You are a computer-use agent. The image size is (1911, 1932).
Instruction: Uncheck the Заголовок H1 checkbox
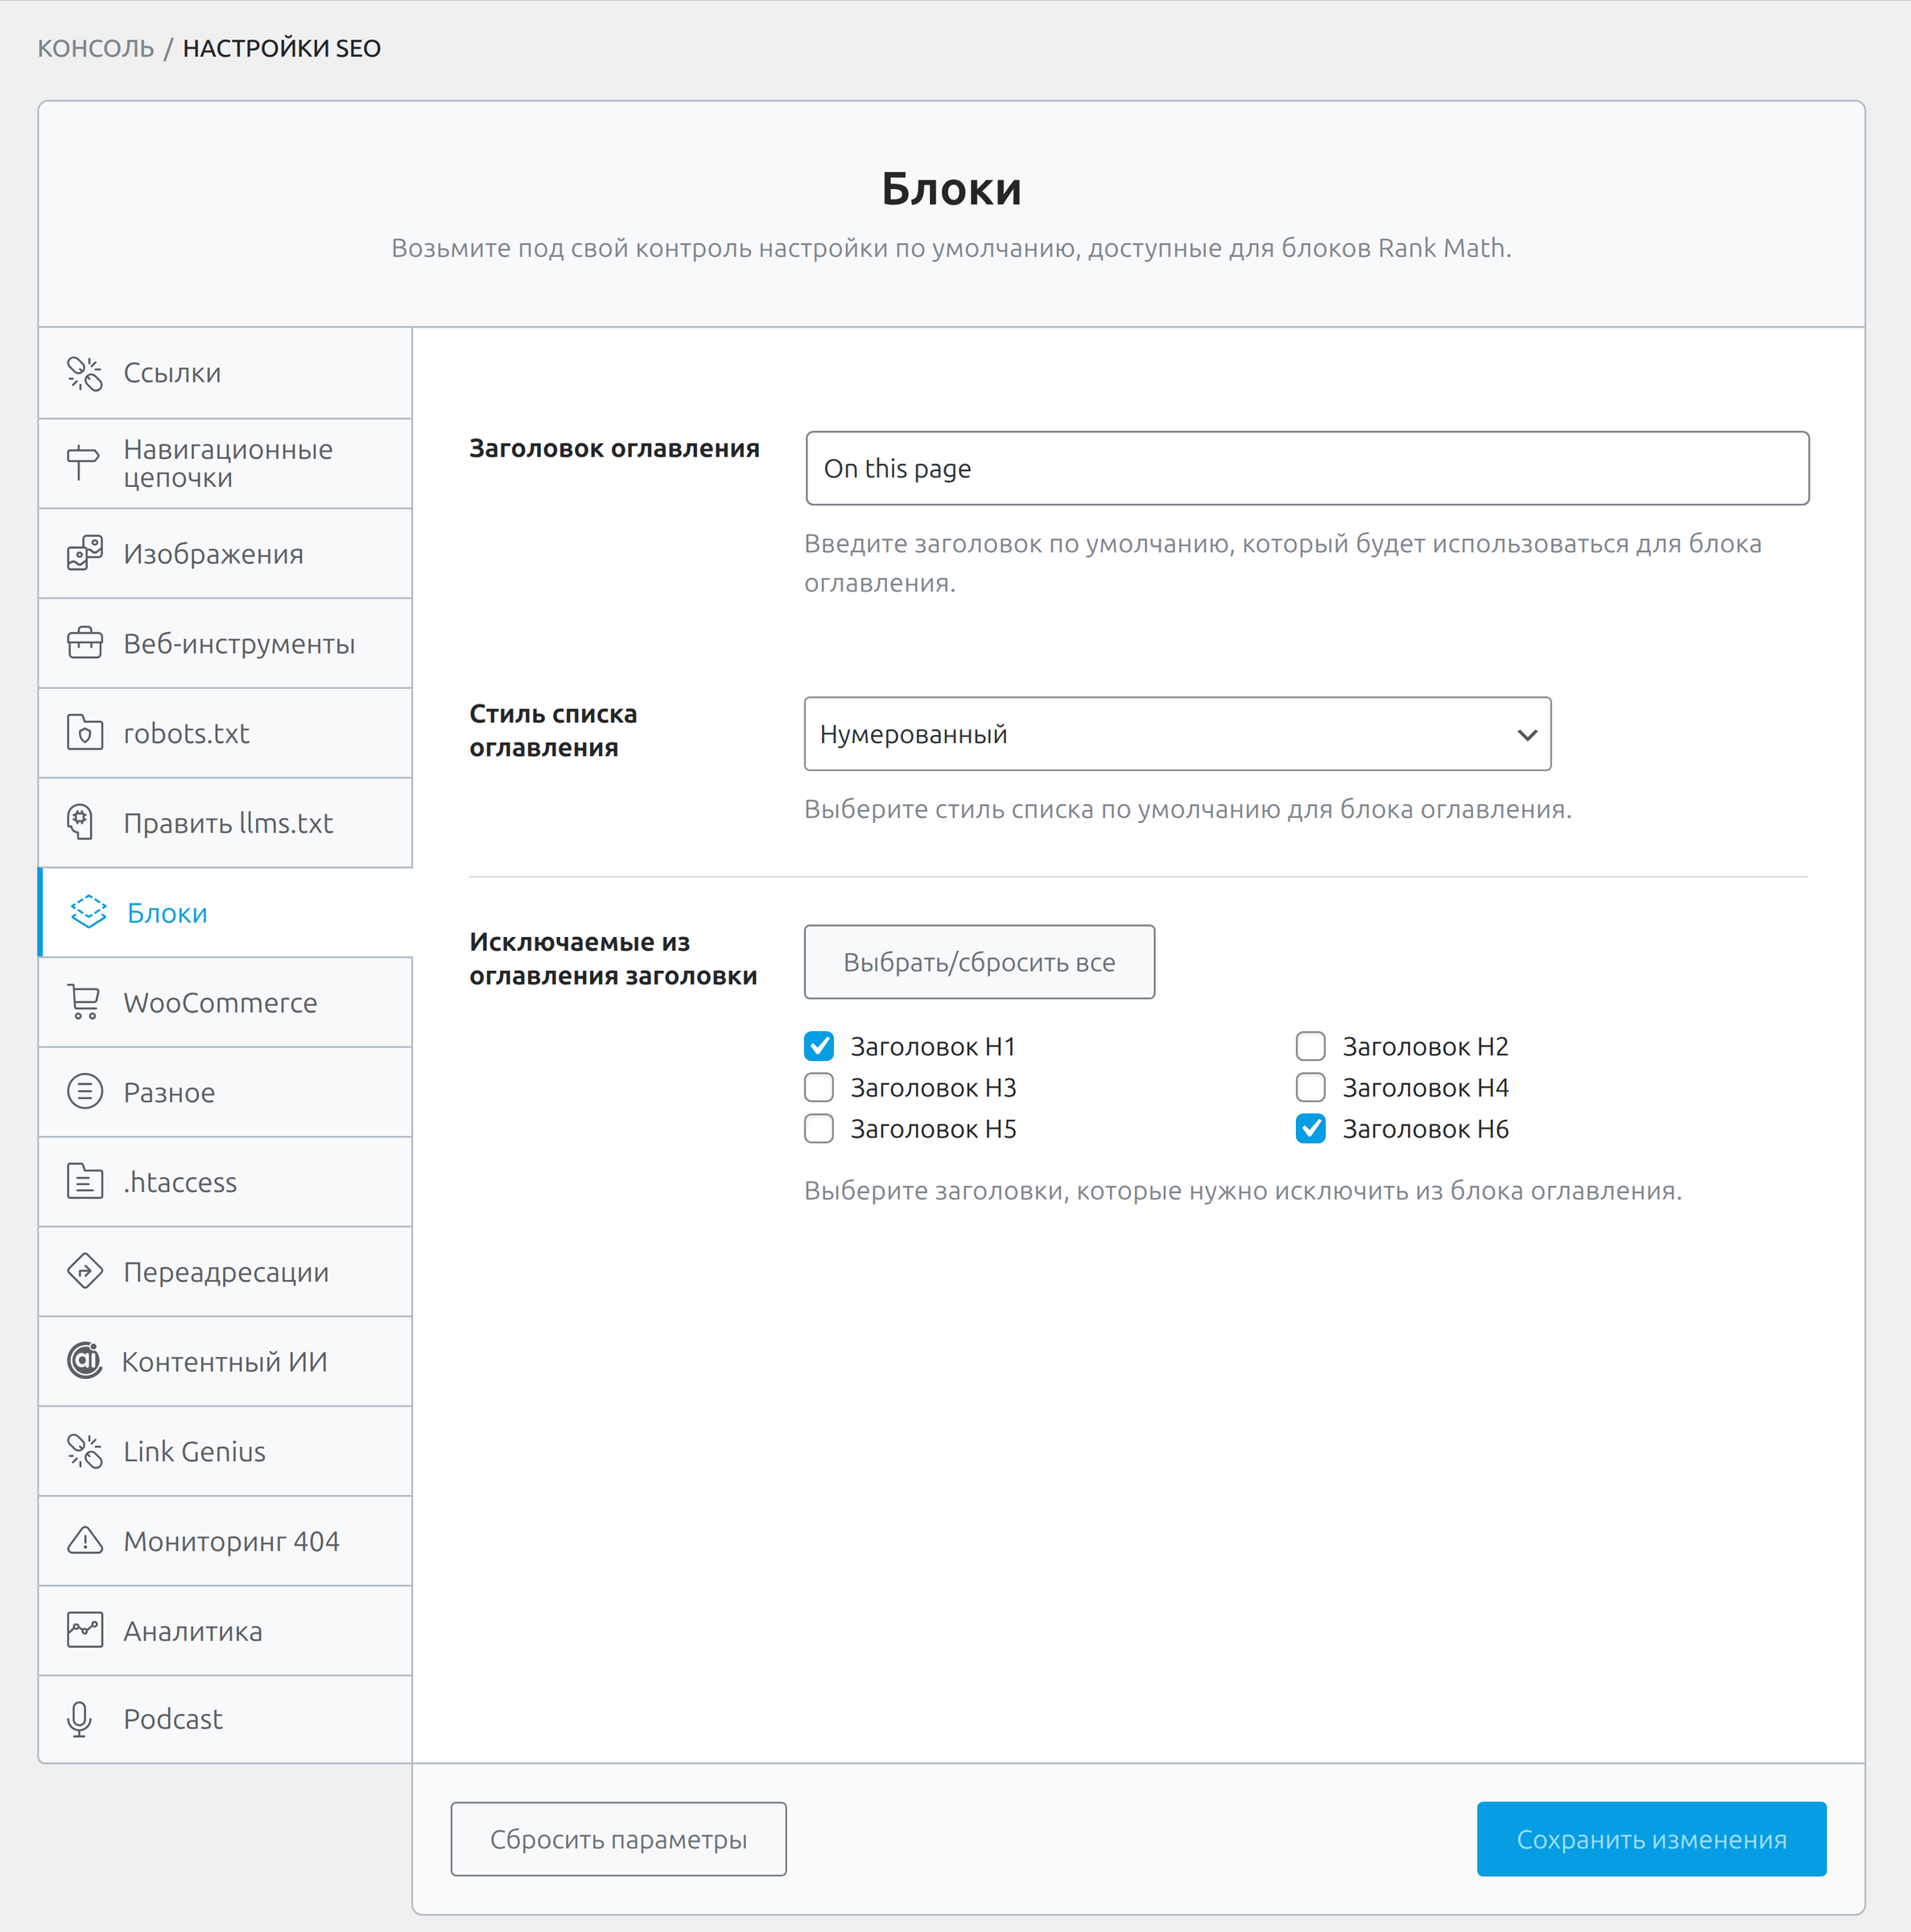819,1046
